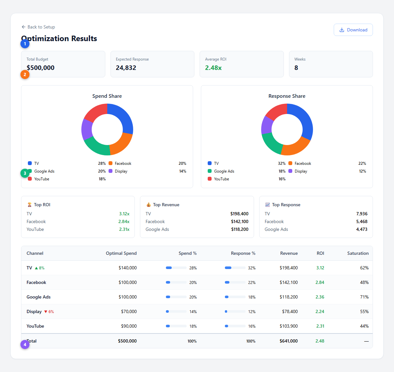Image resolution: width=394 pixels, height=372 pixels.
Task: Click the Facebook row's 22% response progress bar
Action: [235, 282]
